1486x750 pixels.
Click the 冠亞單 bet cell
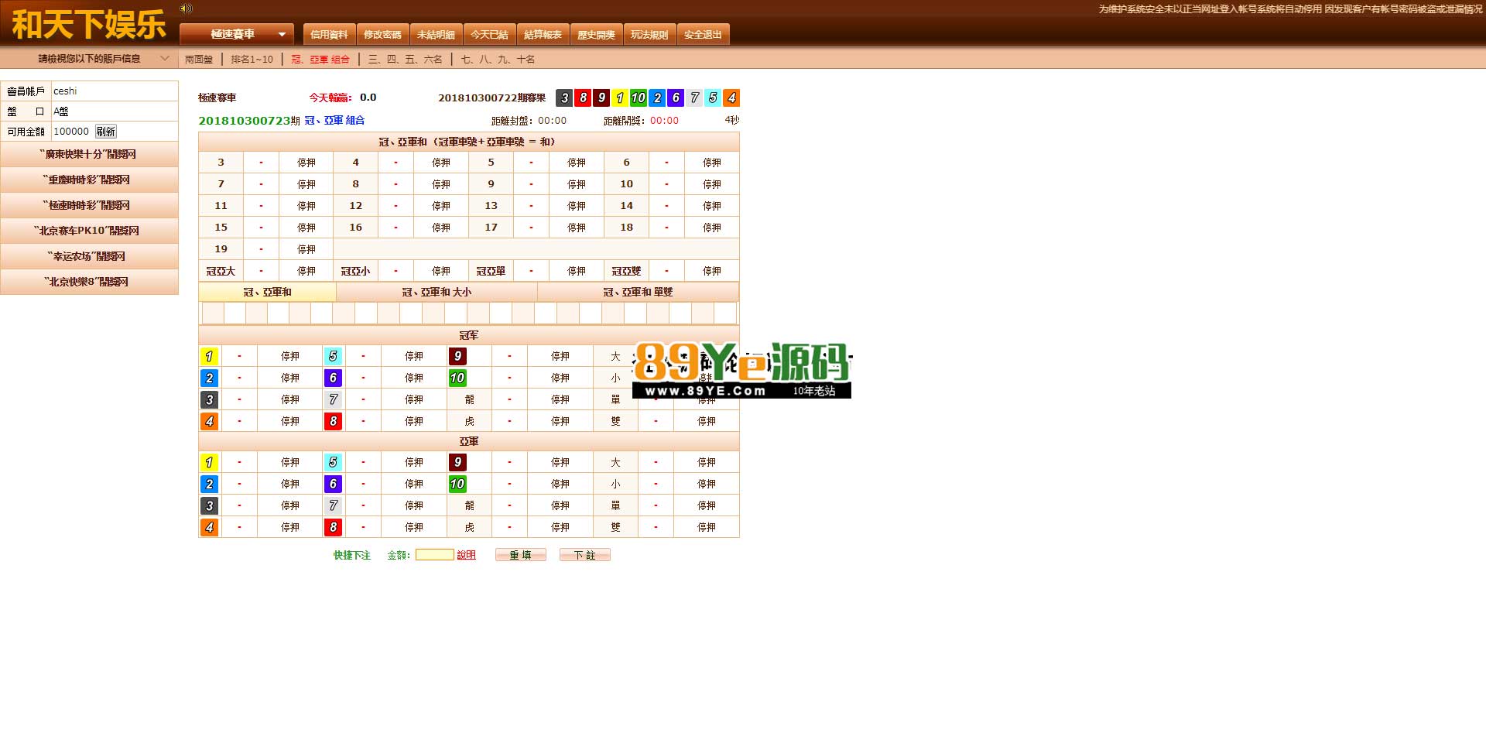click(491, 271)
